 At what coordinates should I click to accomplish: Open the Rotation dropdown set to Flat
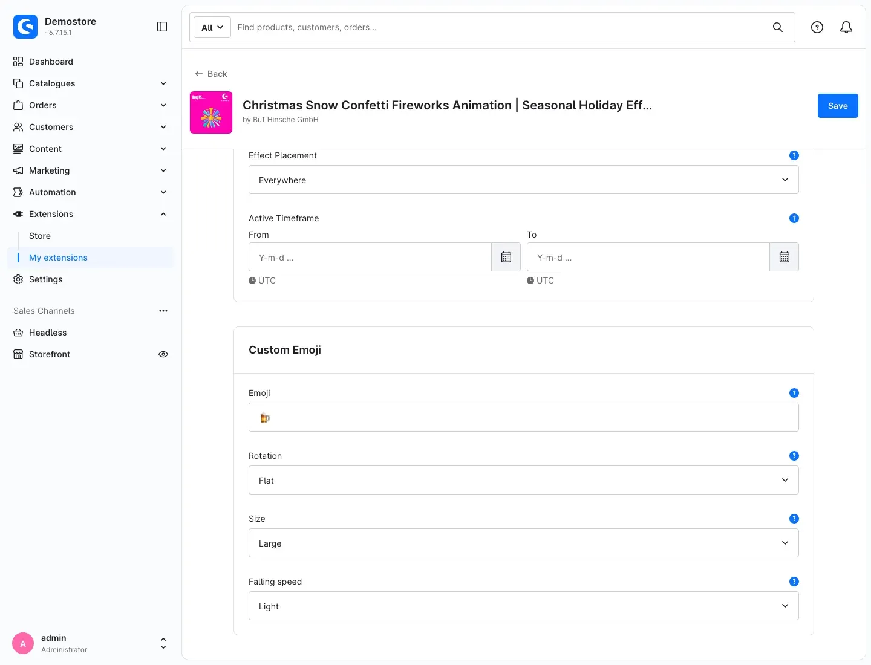[524, 480]
